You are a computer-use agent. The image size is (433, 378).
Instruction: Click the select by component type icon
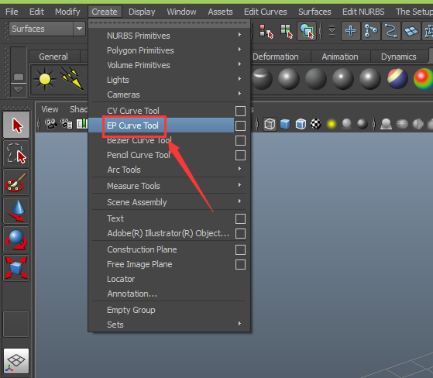pos(307,31)
